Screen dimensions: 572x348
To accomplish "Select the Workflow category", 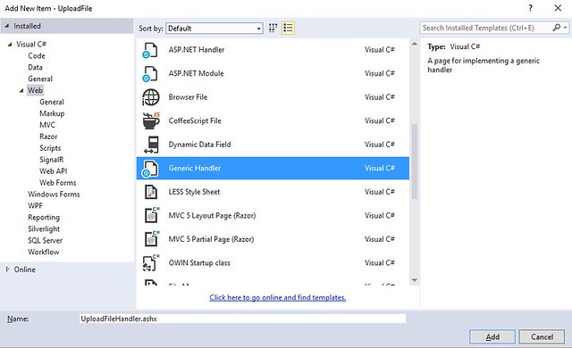I will [x=44, y=252].
